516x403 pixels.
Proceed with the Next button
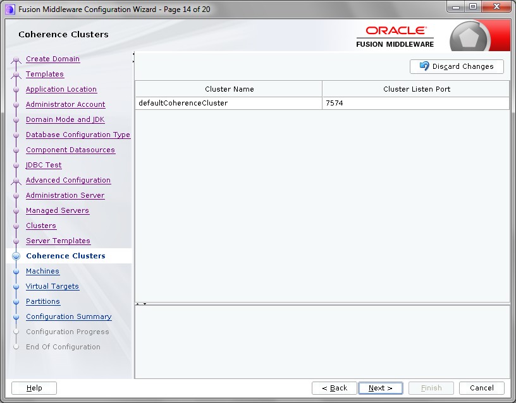click(381, 388)
